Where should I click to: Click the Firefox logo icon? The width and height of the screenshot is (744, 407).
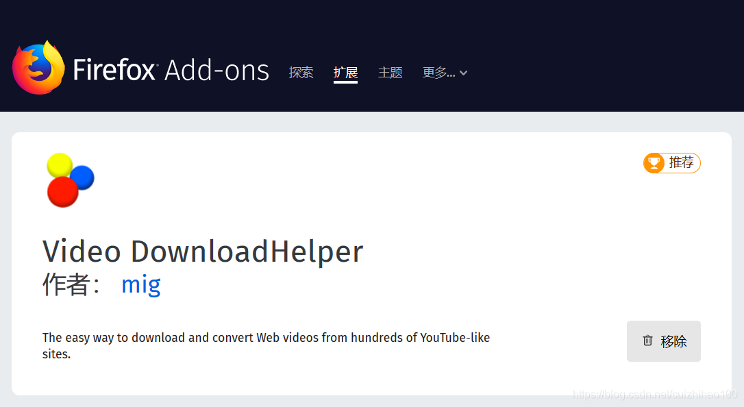coord(38,68)
